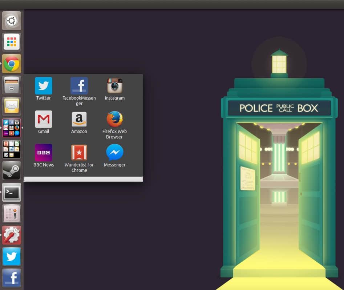Open the Terminal from launcher
The height and width of the screenshot is (290, 344).
[12, 192]
